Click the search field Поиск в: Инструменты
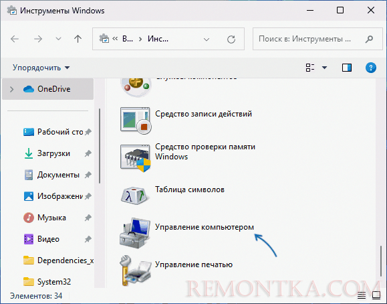Image resolution: width=387 pixels, height=304 pixels. (x=317, y=39)
